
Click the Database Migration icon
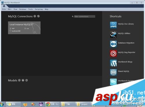(x=113, y=44)
